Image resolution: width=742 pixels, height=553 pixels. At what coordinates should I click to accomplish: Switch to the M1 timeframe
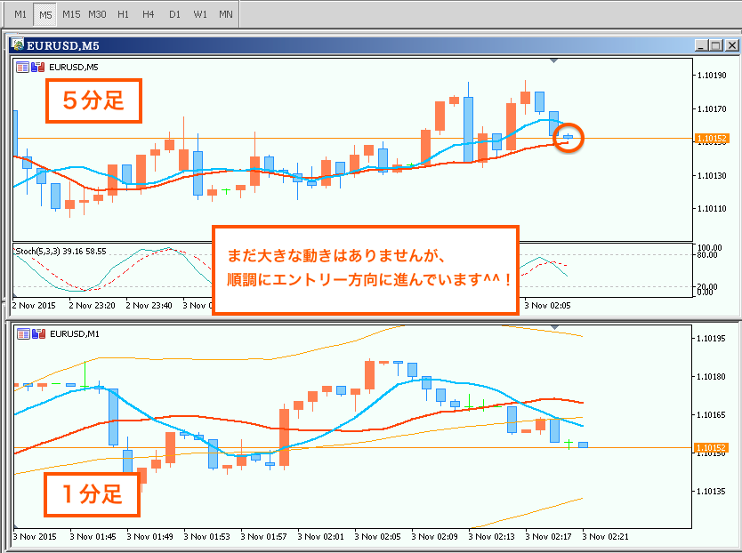coord(20,15)
